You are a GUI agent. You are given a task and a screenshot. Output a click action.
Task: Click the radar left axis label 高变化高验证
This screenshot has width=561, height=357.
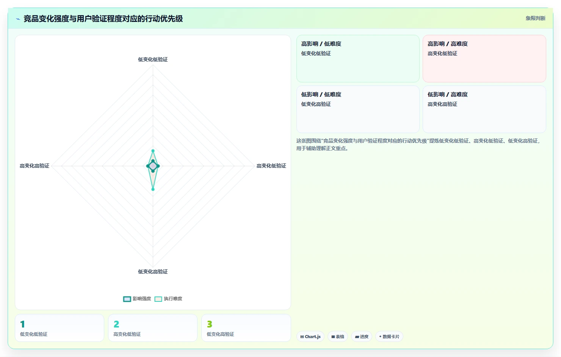(34, 166)
